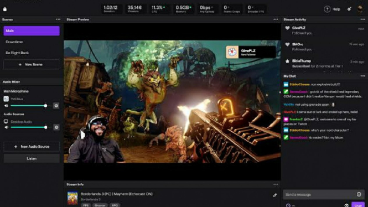Click the grenade emote in chat message
The image size is (368, 207).
(333, 105)
